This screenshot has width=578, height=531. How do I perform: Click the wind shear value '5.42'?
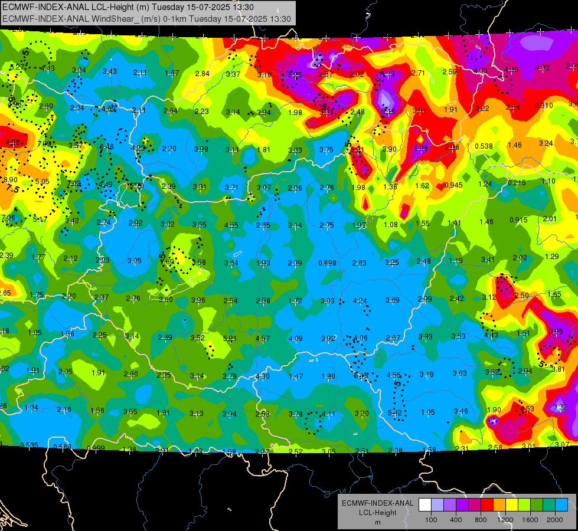(x=394, y=413)
